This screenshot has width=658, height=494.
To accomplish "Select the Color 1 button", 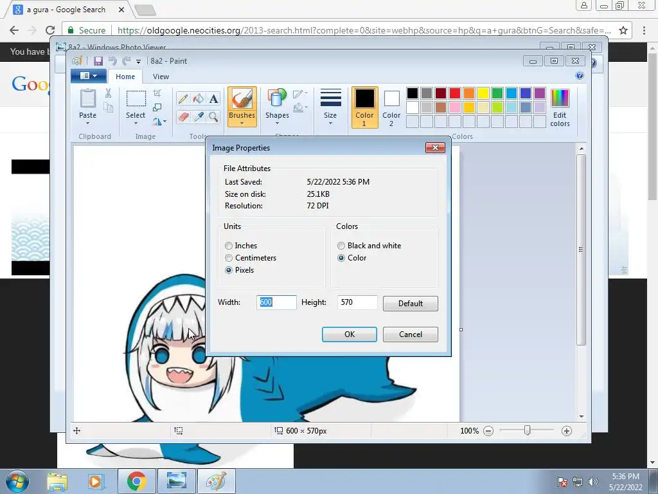I will point(364,107).
